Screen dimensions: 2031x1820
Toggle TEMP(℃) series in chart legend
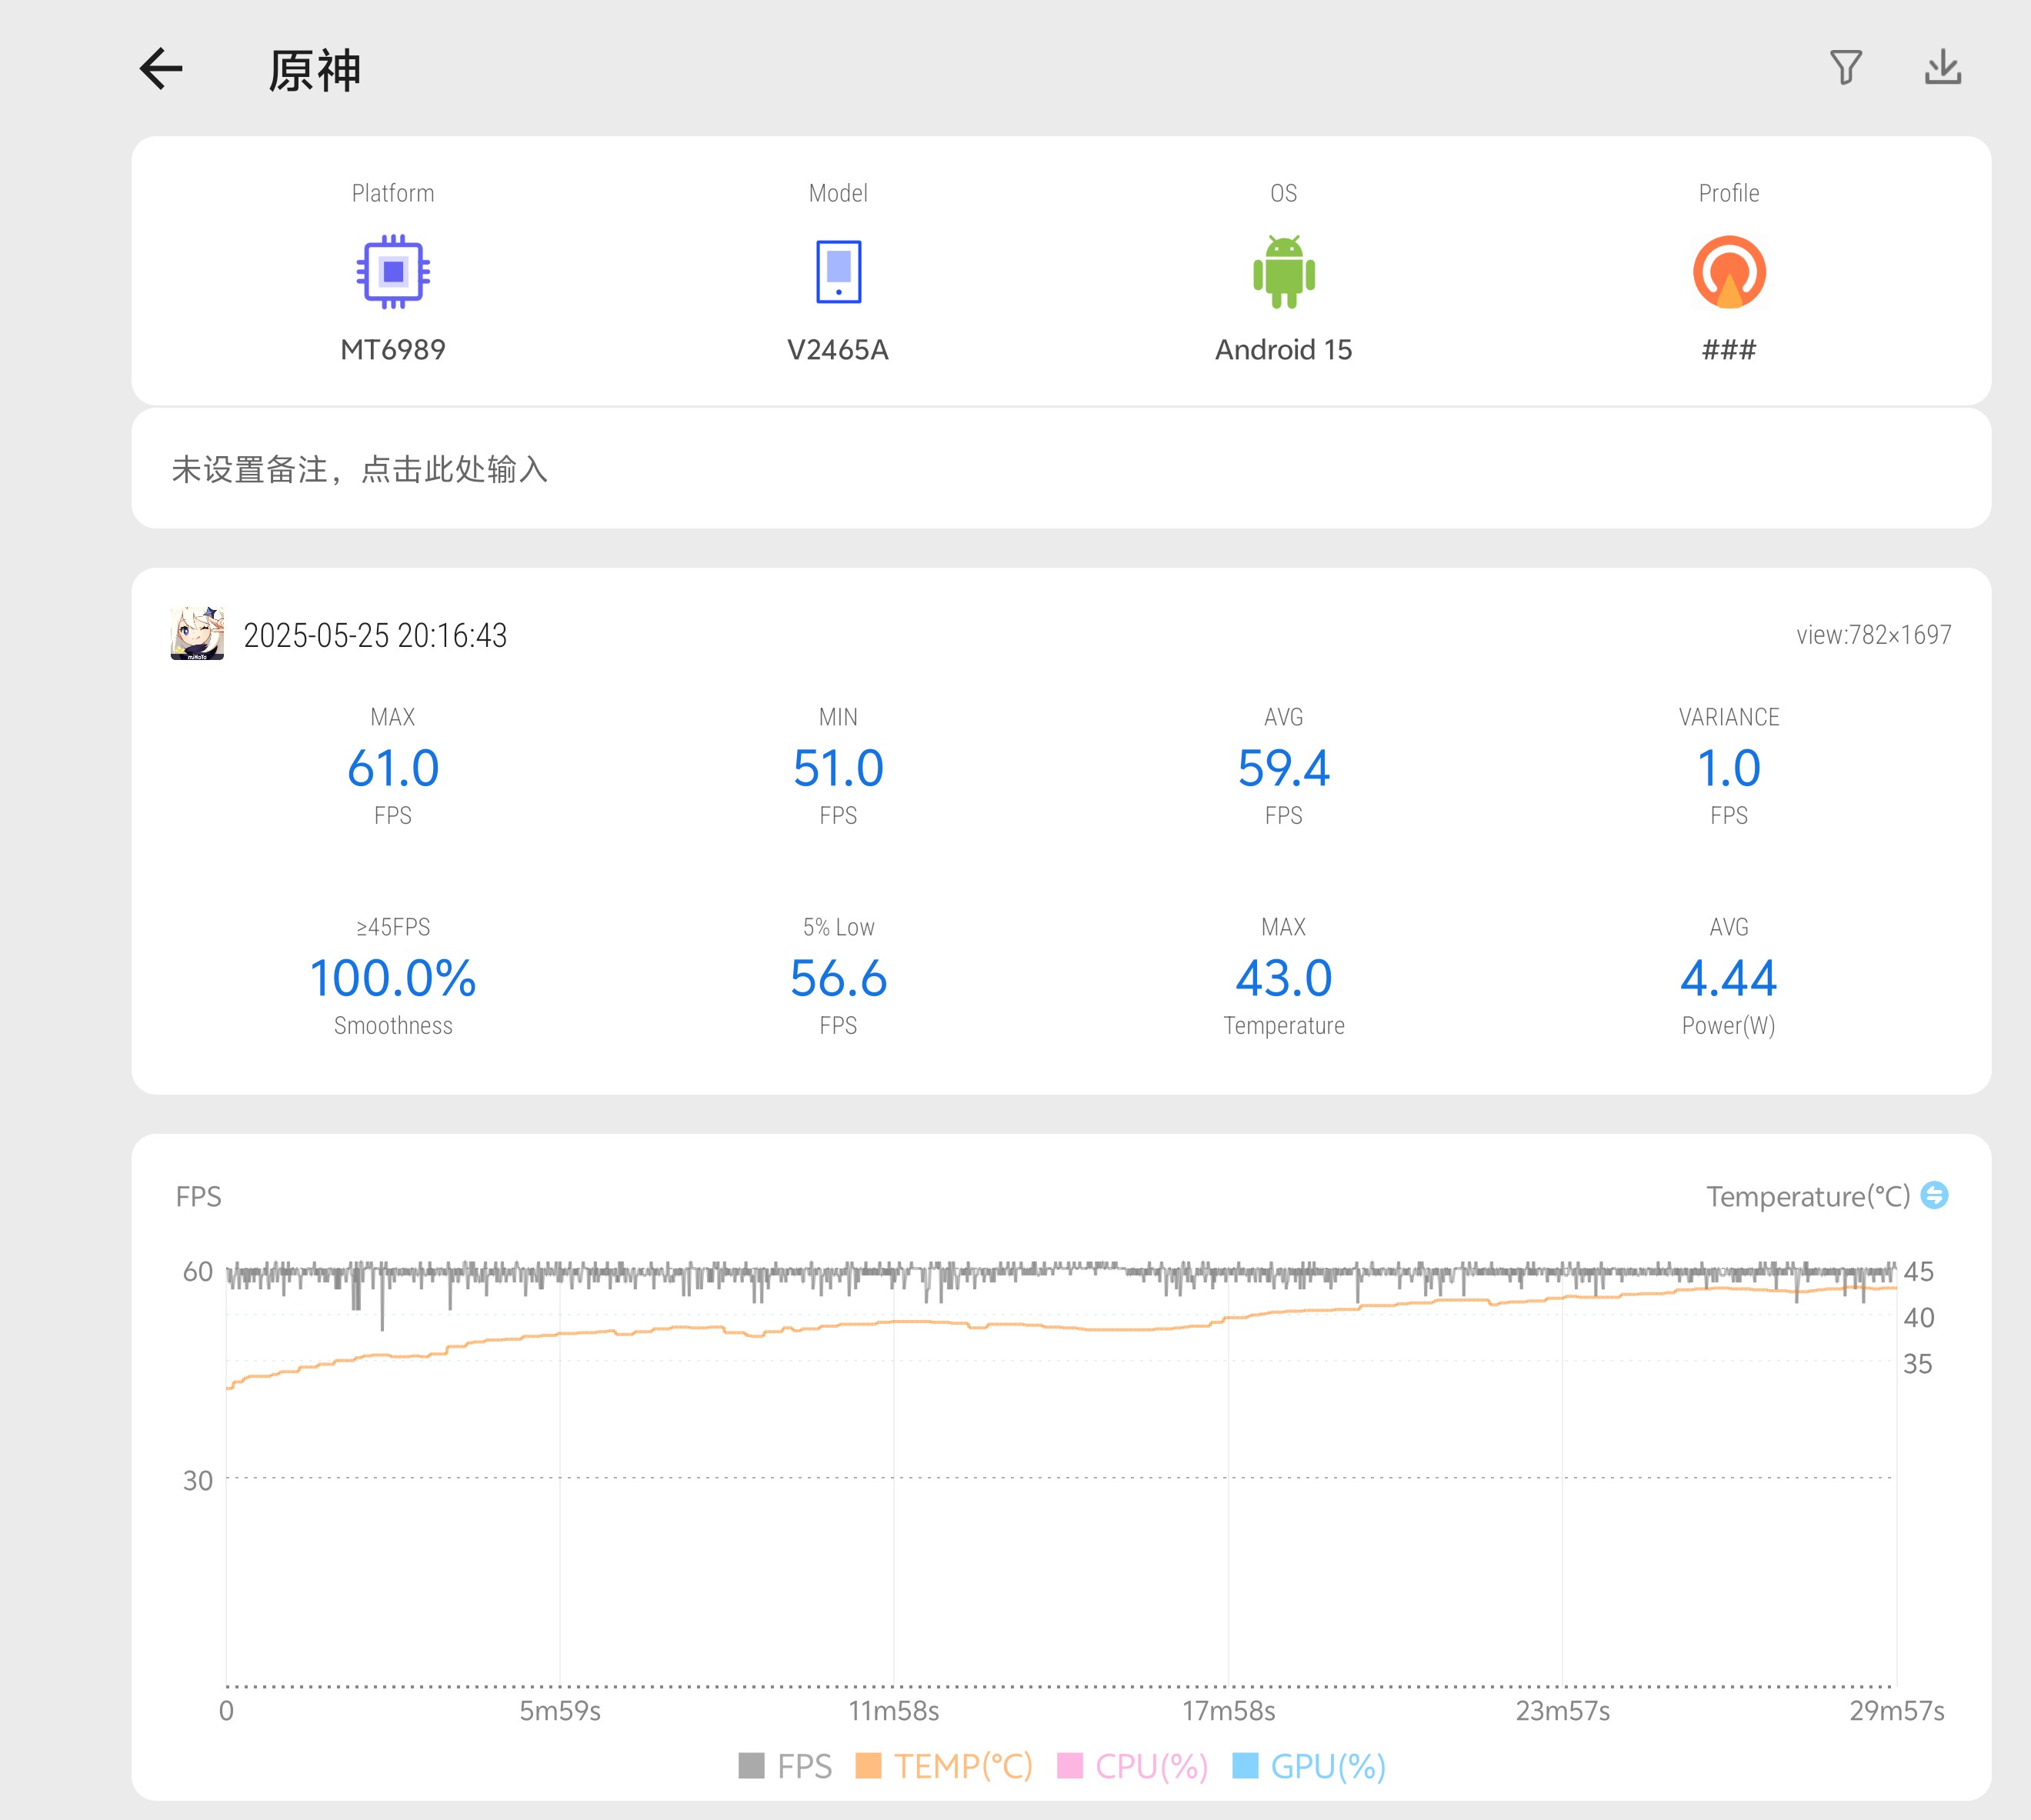coord(944,1766)
